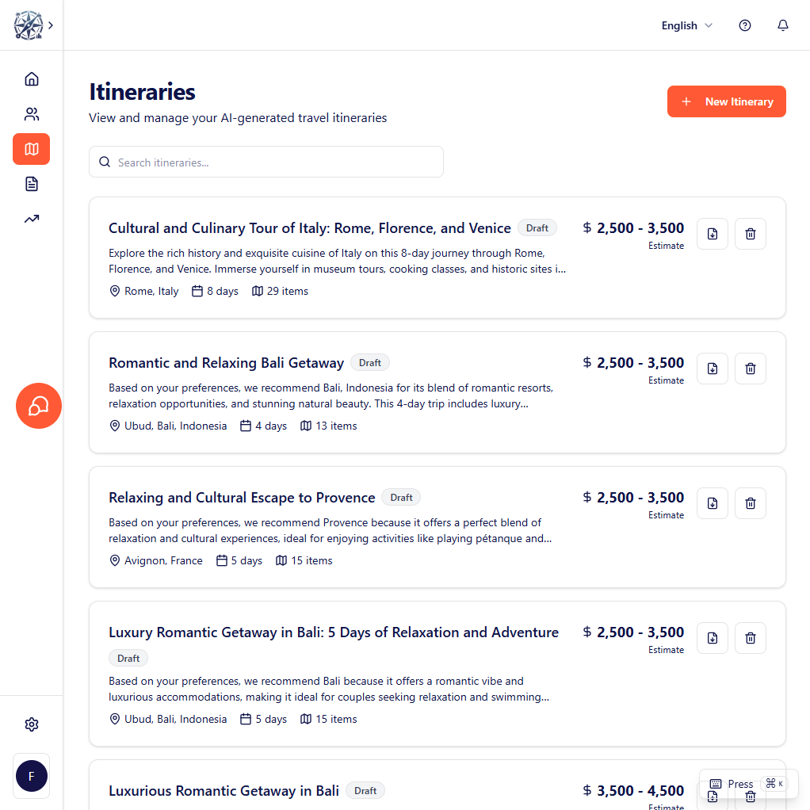Open the analytics trending icon in sidebar
The height and width of the screenshot is (810, 810).
point(31,218)
